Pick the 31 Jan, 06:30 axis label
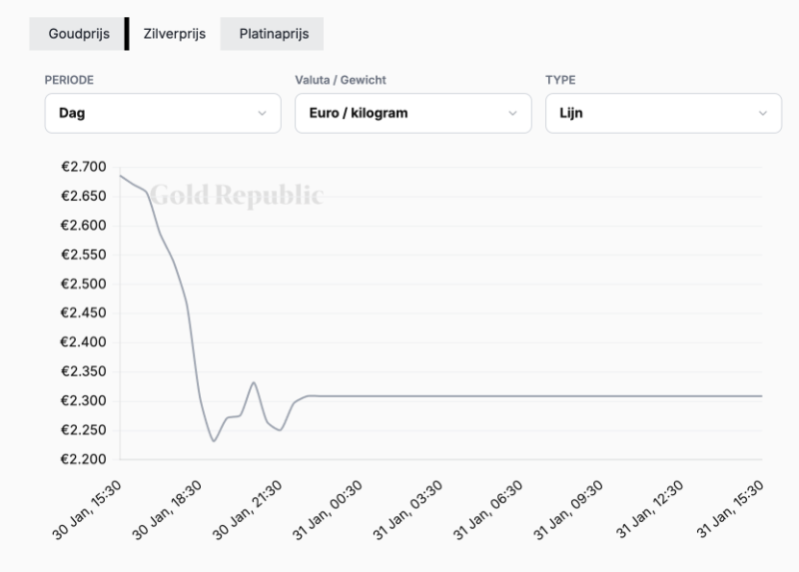The image size is (799, 572). tap(490, 507)
